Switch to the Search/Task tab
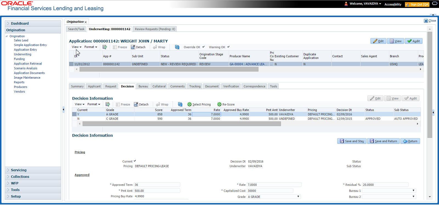The image size is (439, 205). coord(76,29)
